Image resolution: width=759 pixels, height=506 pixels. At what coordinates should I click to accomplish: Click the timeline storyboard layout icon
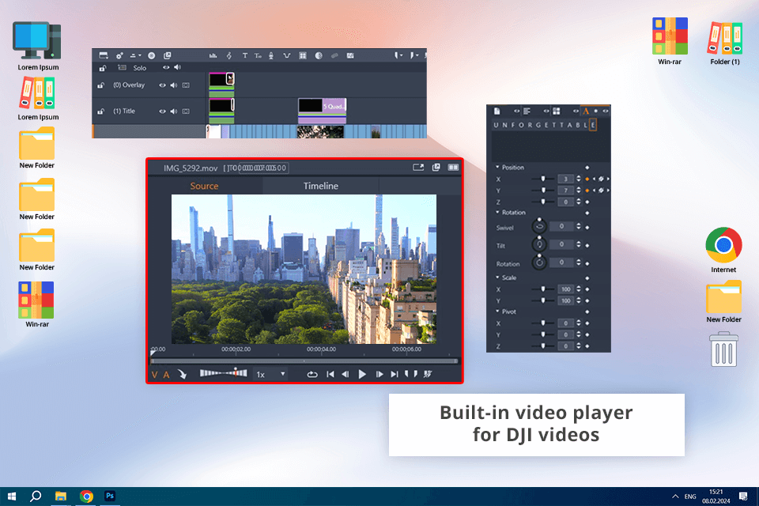point(104,55)
